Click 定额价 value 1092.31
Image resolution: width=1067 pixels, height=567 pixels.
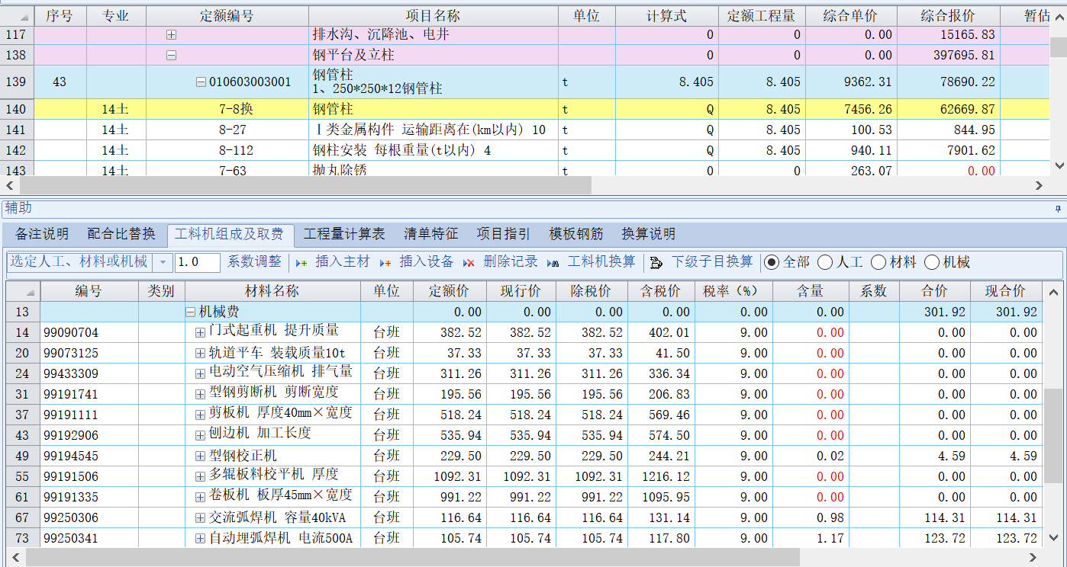pos(457,476)
